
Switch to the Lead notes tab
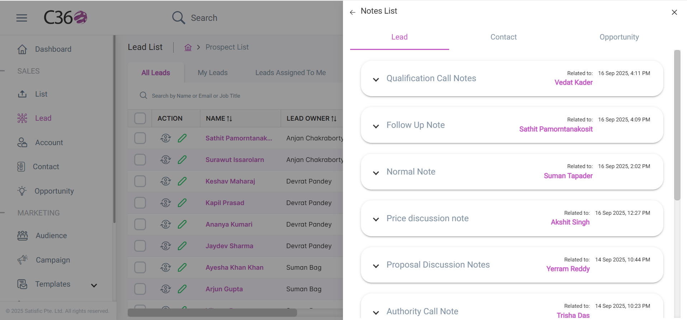coord(399,37)
